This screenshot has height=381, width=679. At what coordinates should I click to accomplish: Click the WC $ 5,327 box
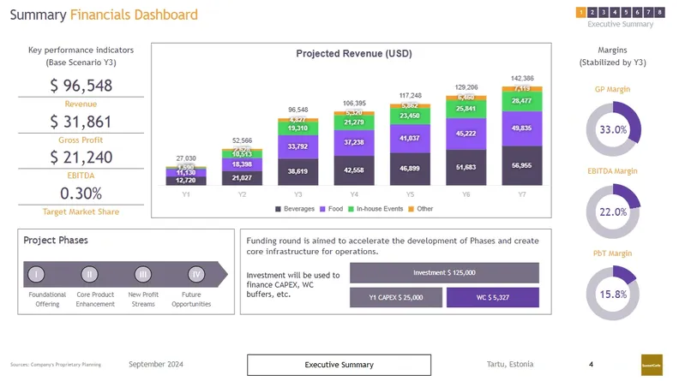(x=493, y=298)
